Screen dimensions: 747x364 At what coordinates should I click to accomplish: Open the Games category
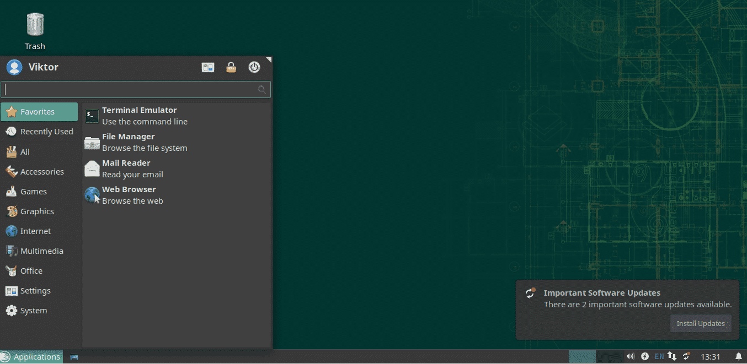[x=39, y=191]
